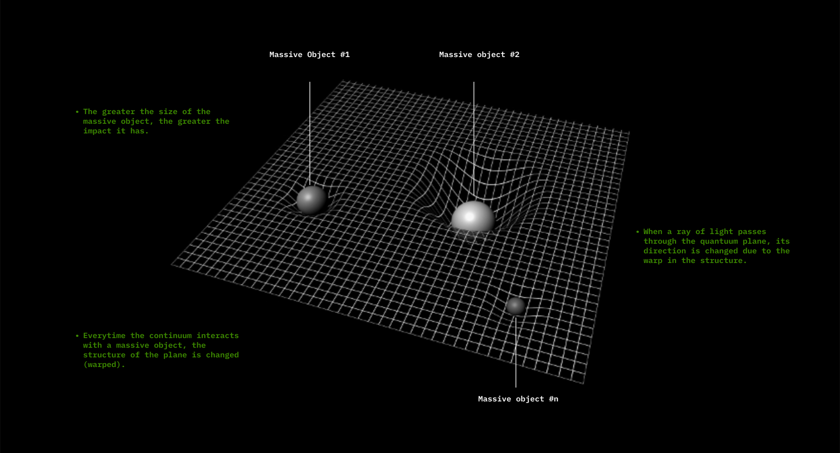840x453 pixels.
Task: Click the 'Massive Object #1' label
Action: click(x=310, y=55)
